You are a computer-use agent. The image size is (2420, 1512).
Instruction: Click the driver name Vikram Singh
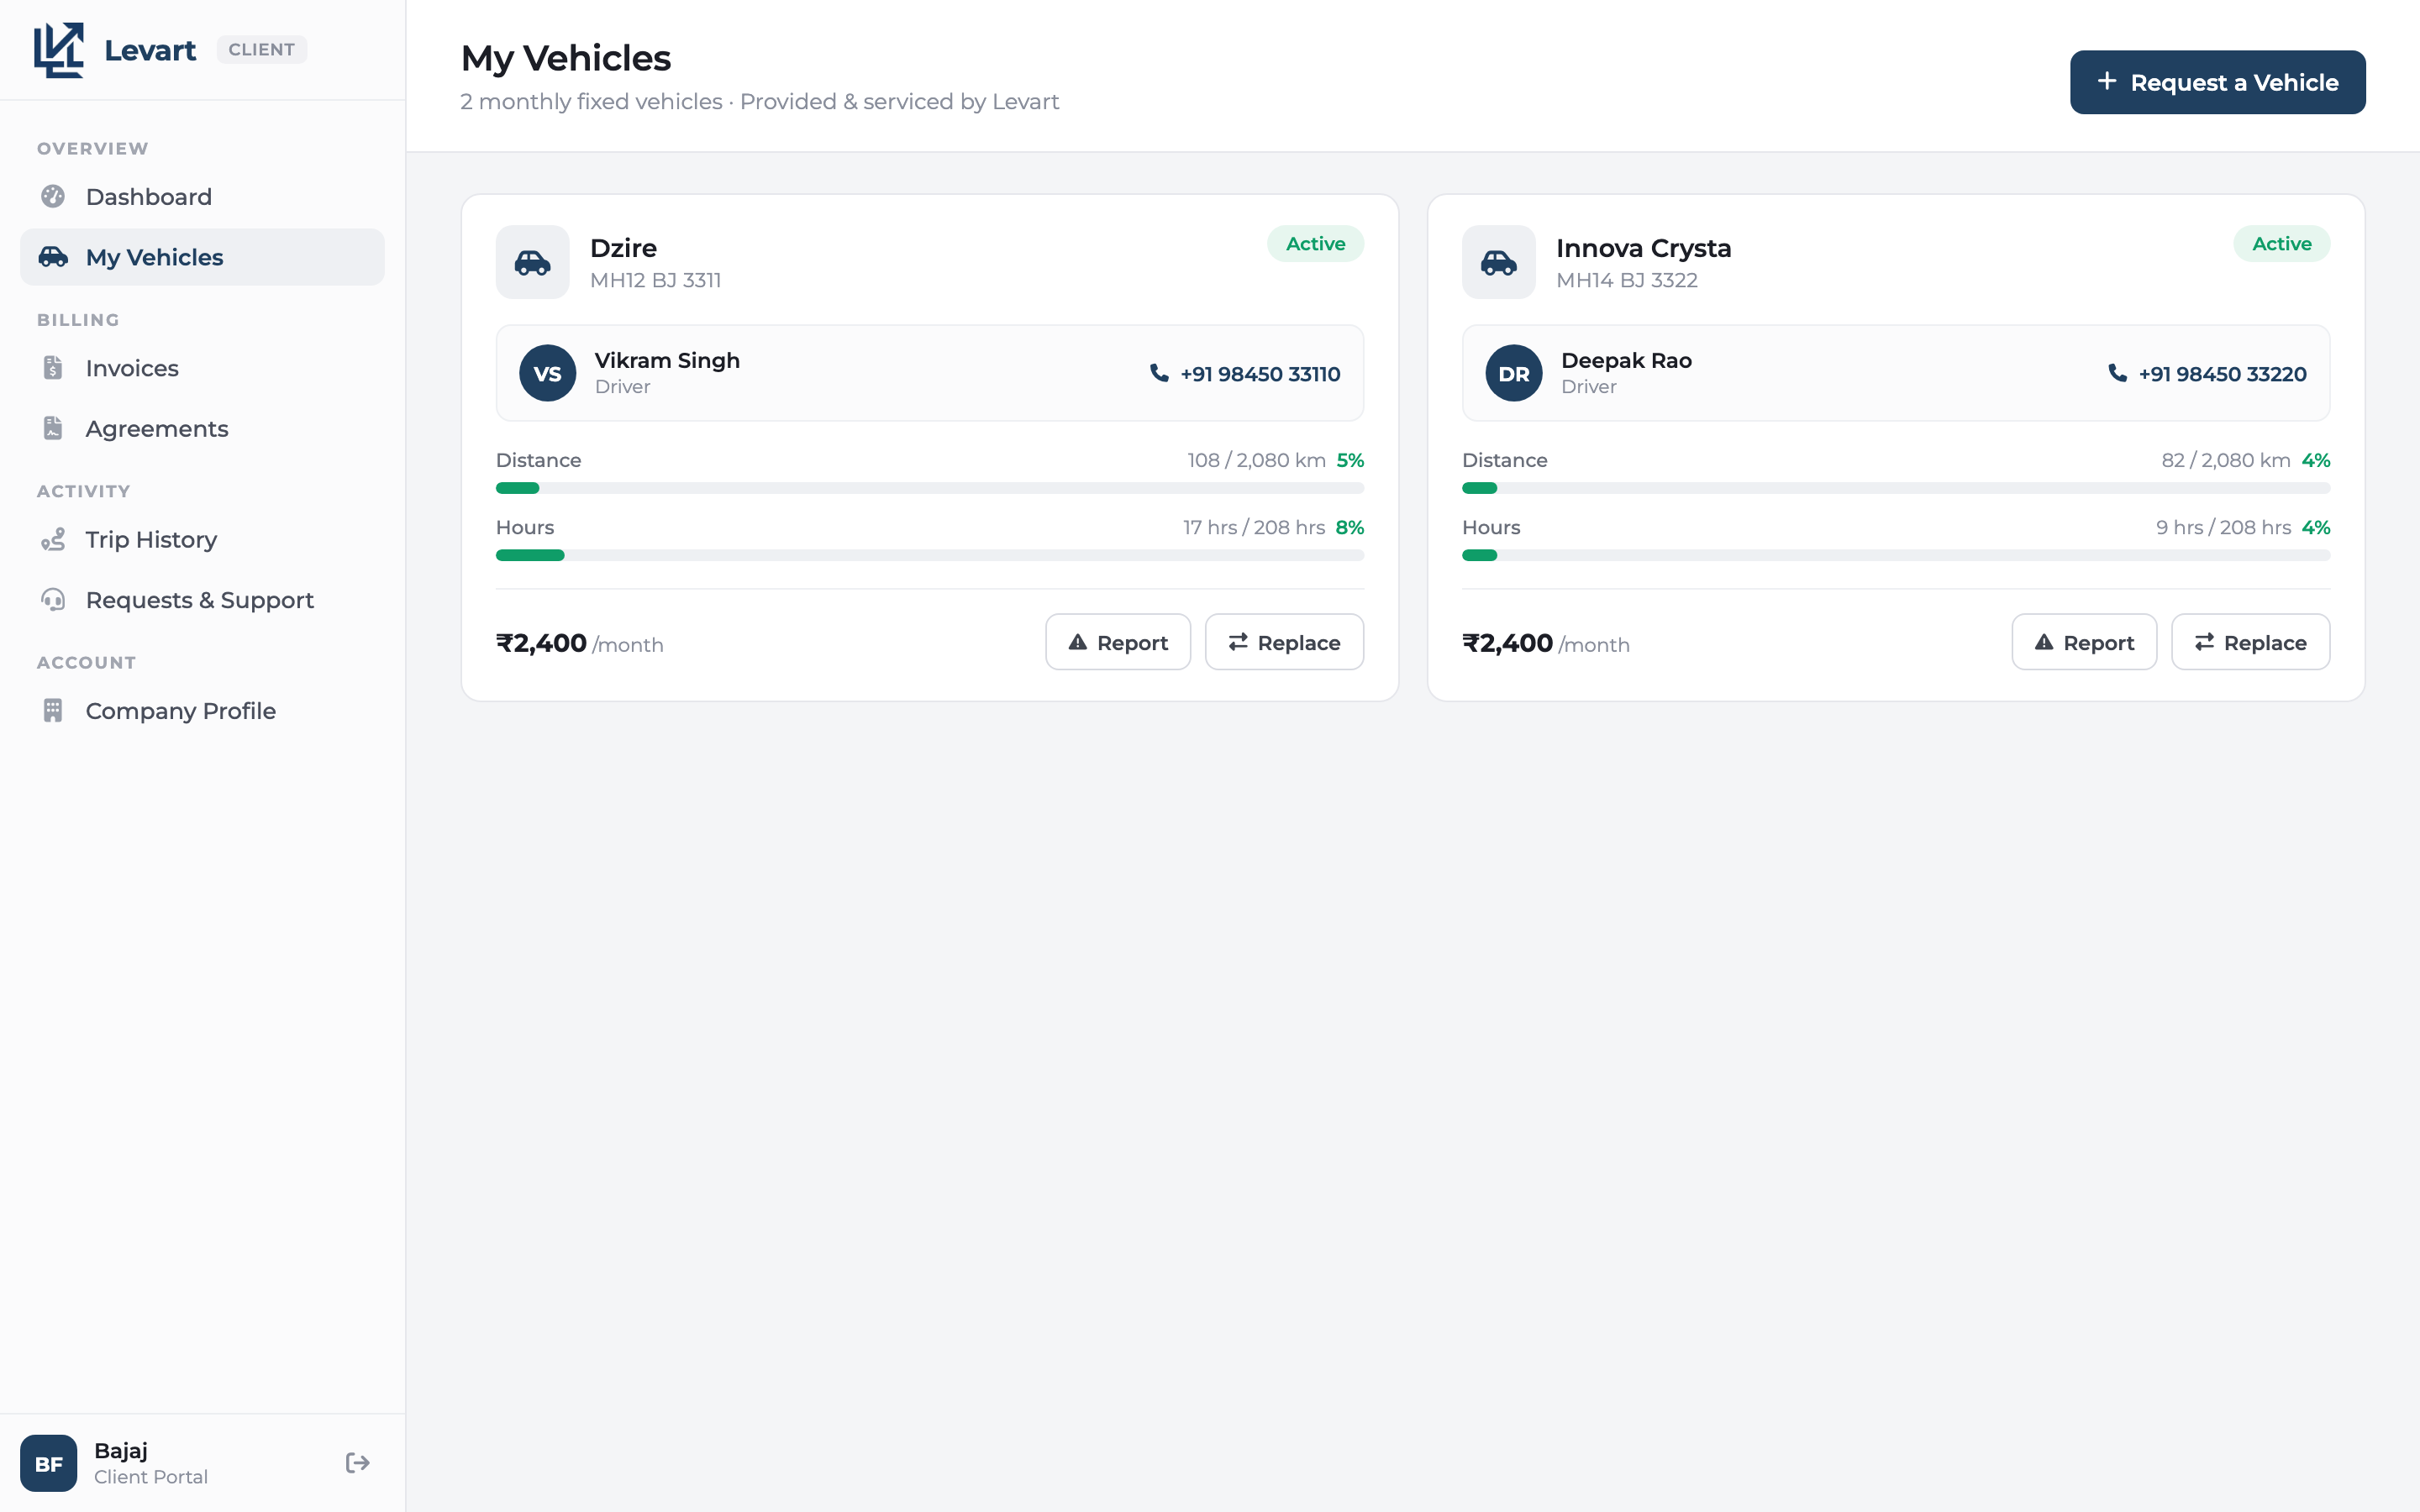click(x=667, y=360)
